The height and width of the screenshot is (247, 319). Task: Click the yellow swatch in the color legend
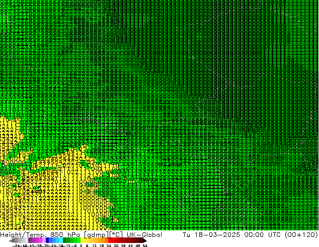click(x=83, y=240)
